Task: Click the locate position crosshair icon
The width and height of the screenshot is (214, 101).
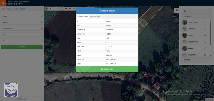Action: click(x=58, y=9)
